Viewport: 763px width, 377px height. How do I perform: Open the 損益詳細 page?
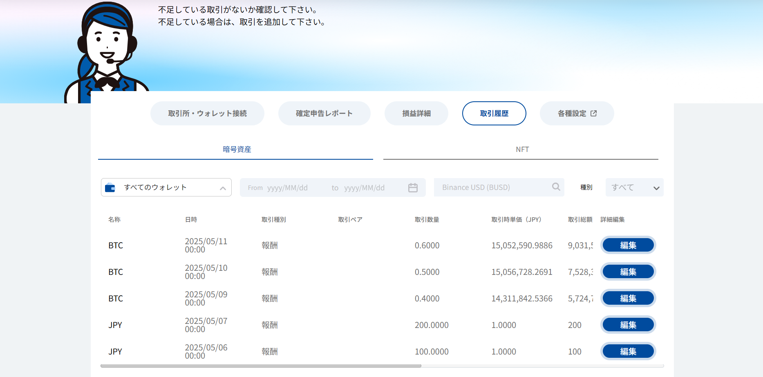(416, 113)
